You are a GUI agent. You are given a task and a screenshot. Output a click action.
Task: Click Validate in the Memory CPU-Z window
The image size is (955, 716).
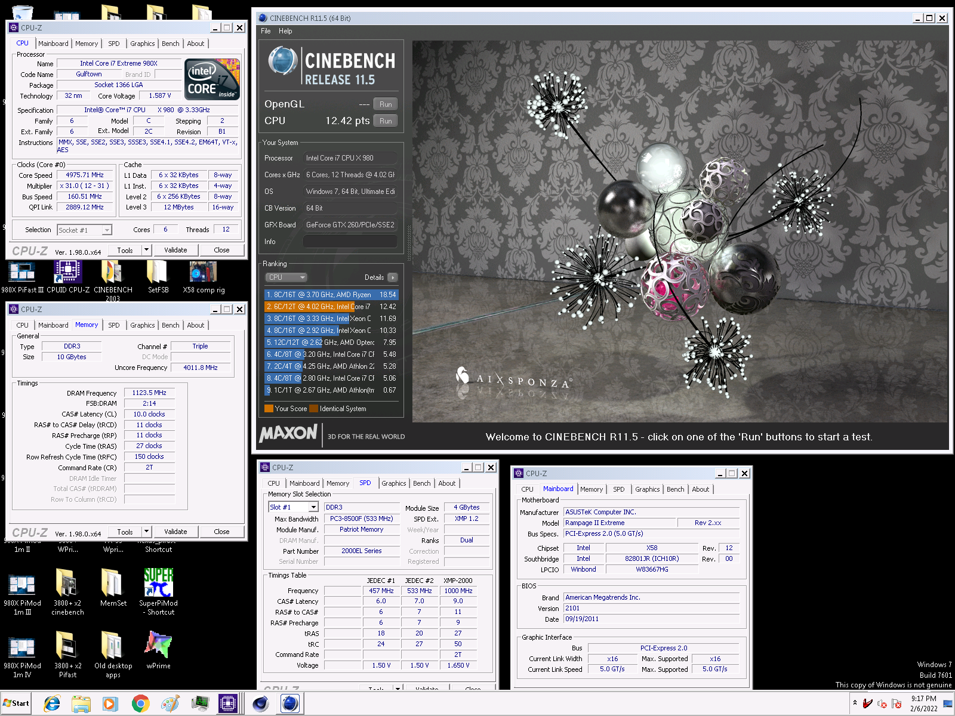175,532
